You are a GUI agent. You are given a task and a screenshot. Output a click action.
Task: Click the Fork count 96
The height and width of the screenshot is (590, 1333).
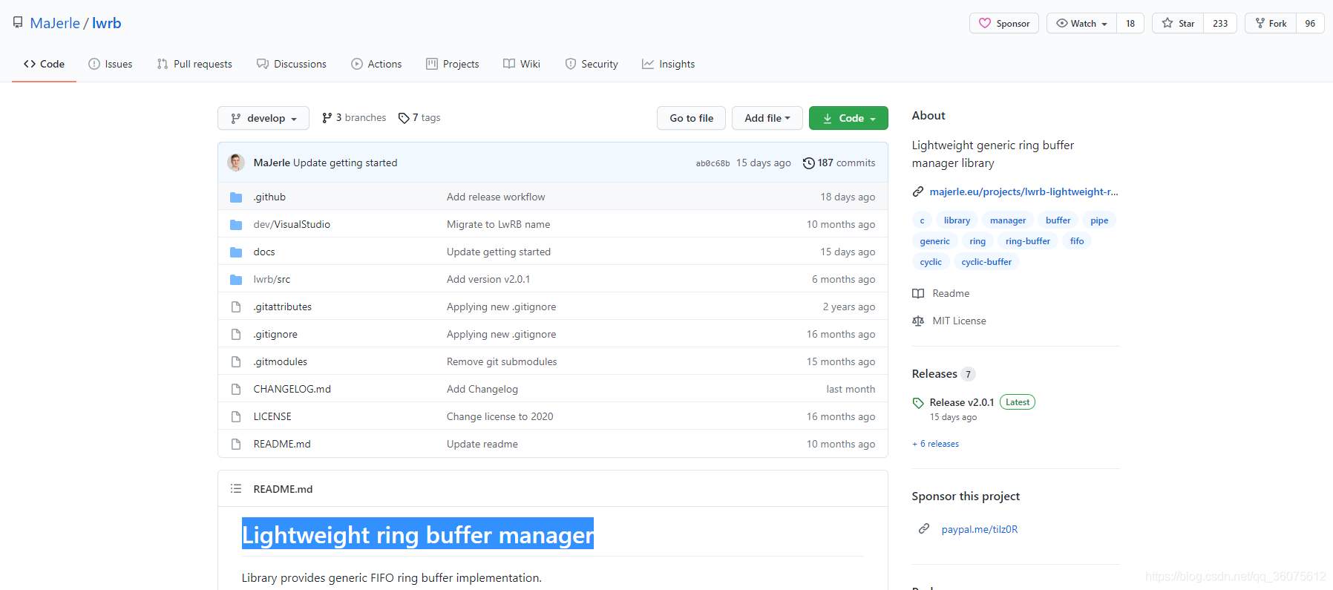click(1310, 23)
